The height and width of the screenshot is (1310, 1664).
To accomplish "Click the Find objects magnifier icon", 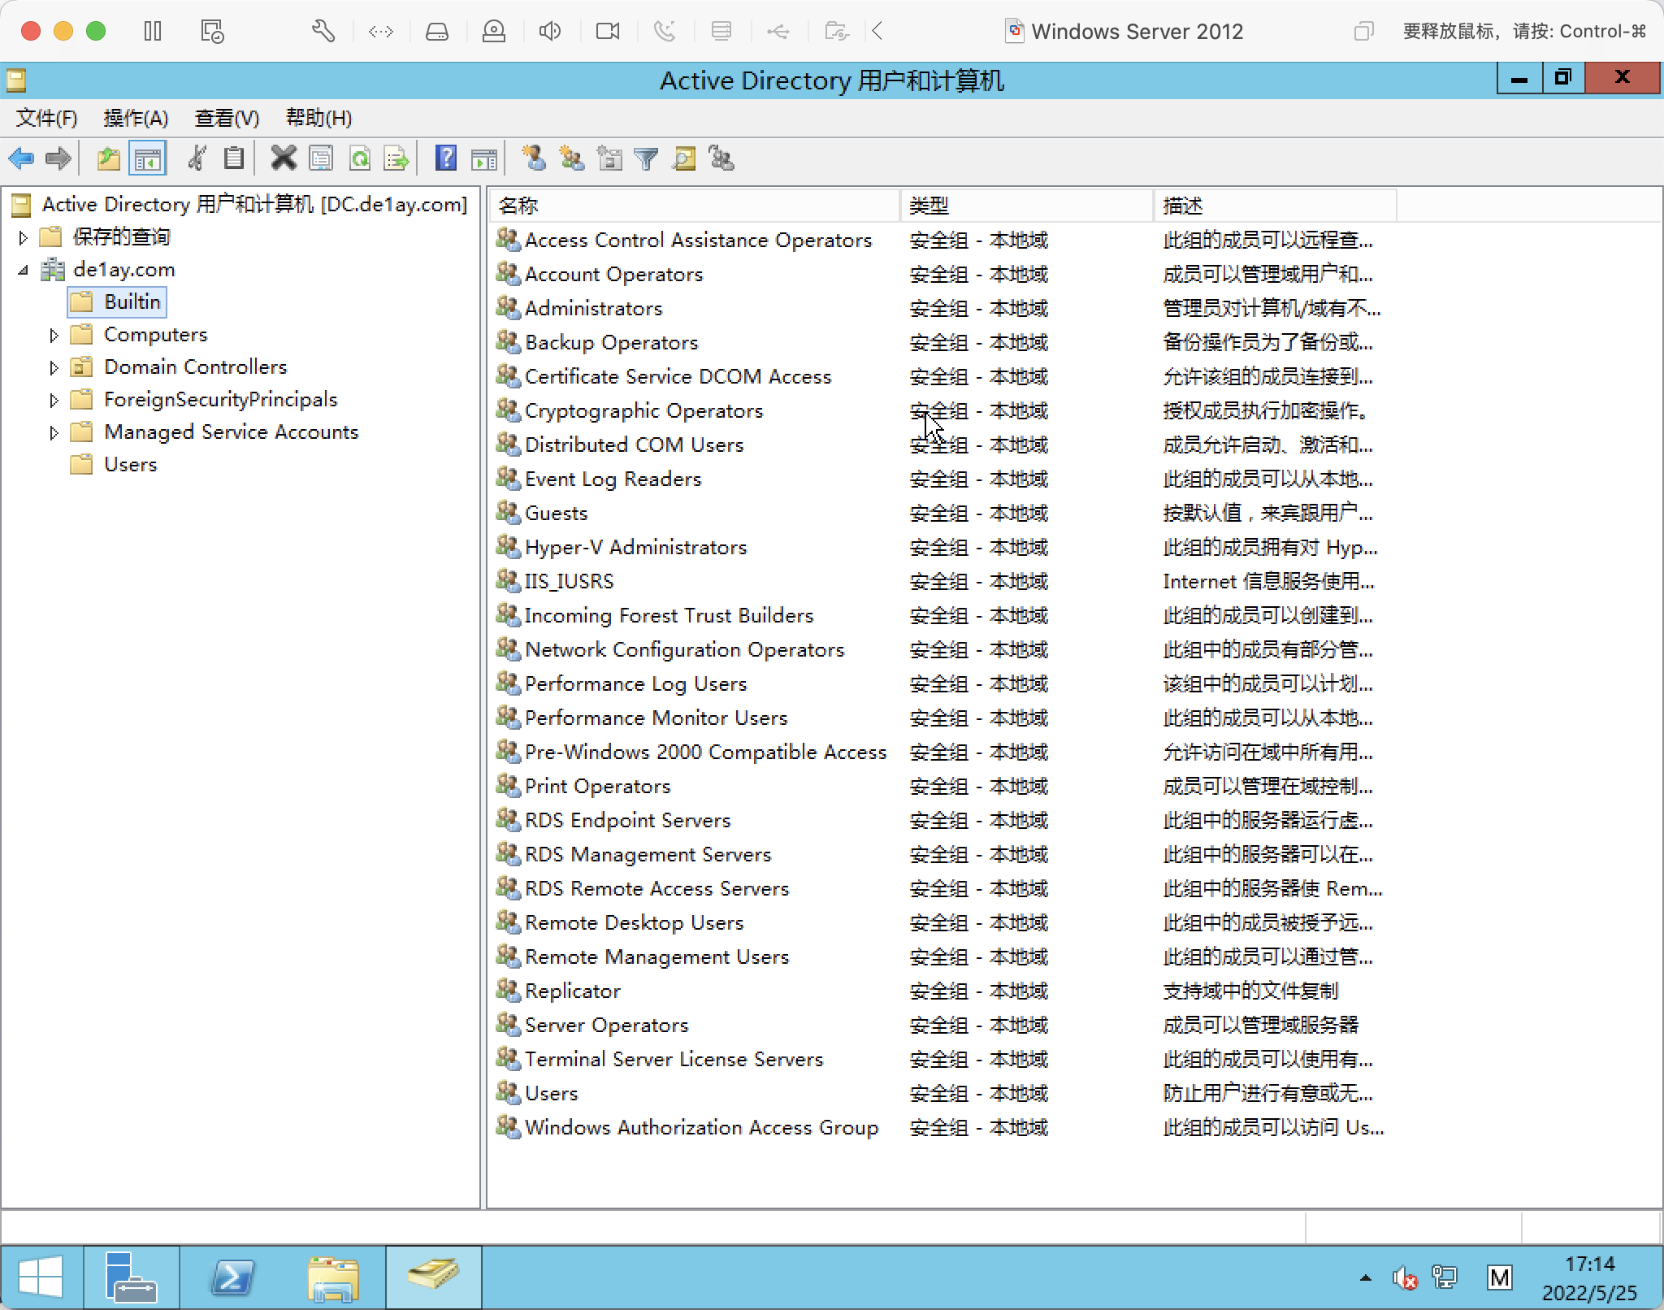I will coord(684,158).
